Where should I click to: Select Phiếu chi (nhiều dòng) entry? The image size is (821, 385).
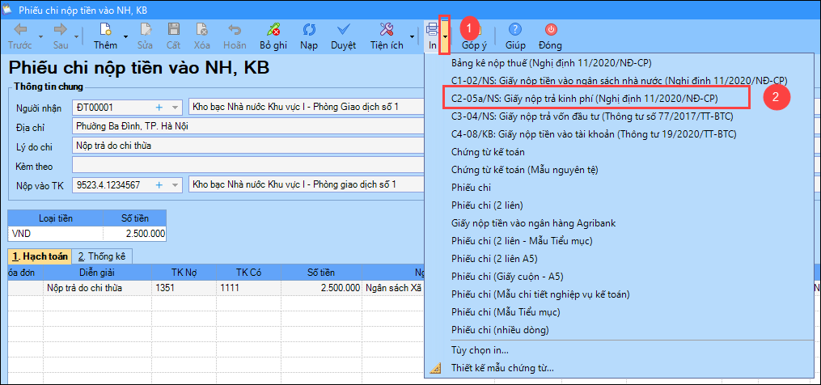(500, 330)
